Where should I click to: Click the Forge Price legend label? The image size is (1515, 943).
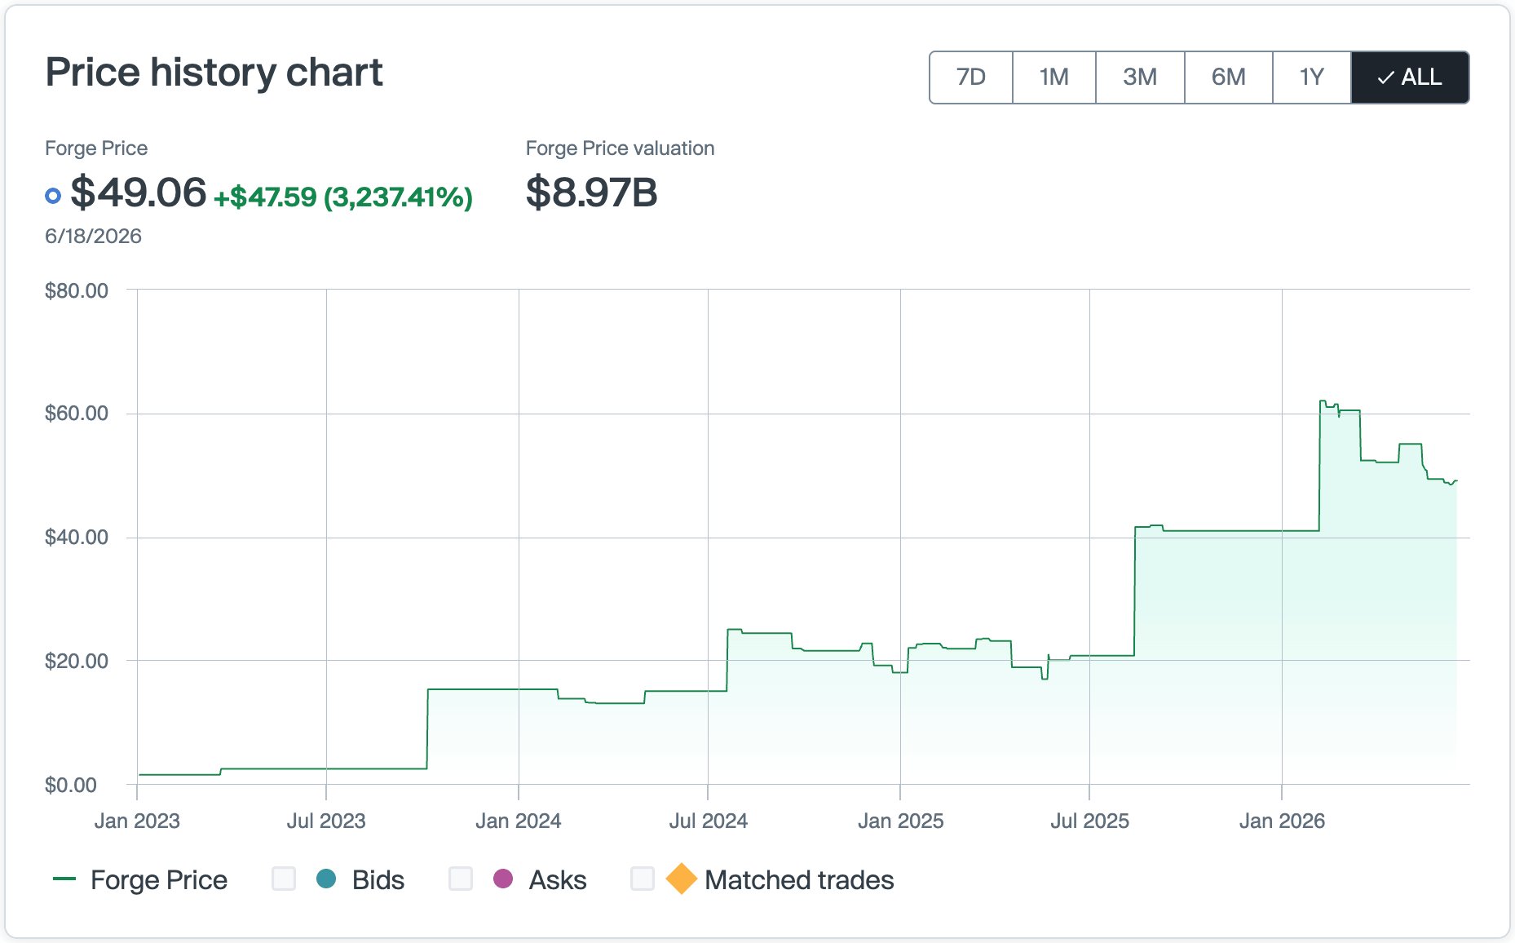[159, 880]
